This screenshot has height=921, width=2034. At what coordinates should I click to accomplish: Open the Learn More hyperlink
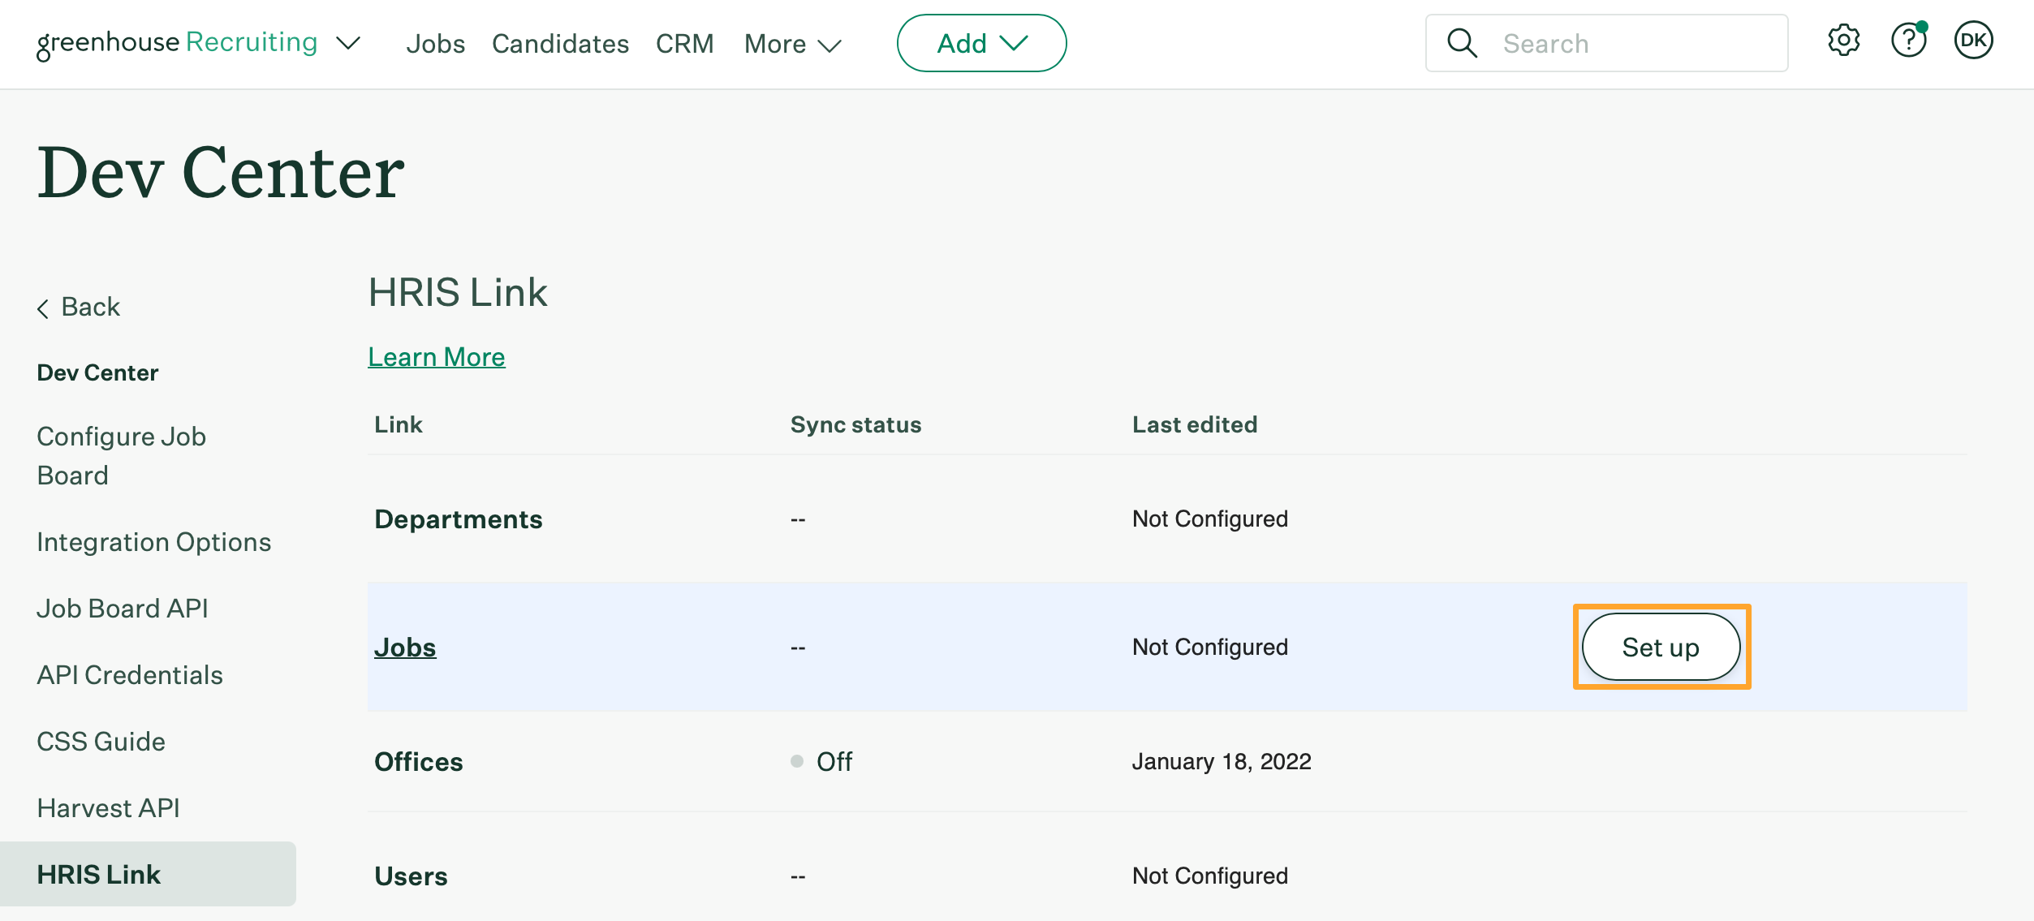pos(436,355)
